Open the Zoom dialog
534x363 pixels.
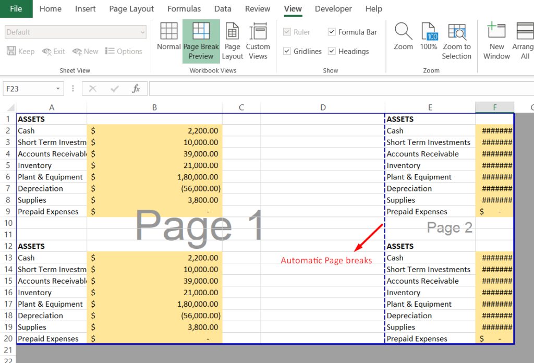coord(403,36)
